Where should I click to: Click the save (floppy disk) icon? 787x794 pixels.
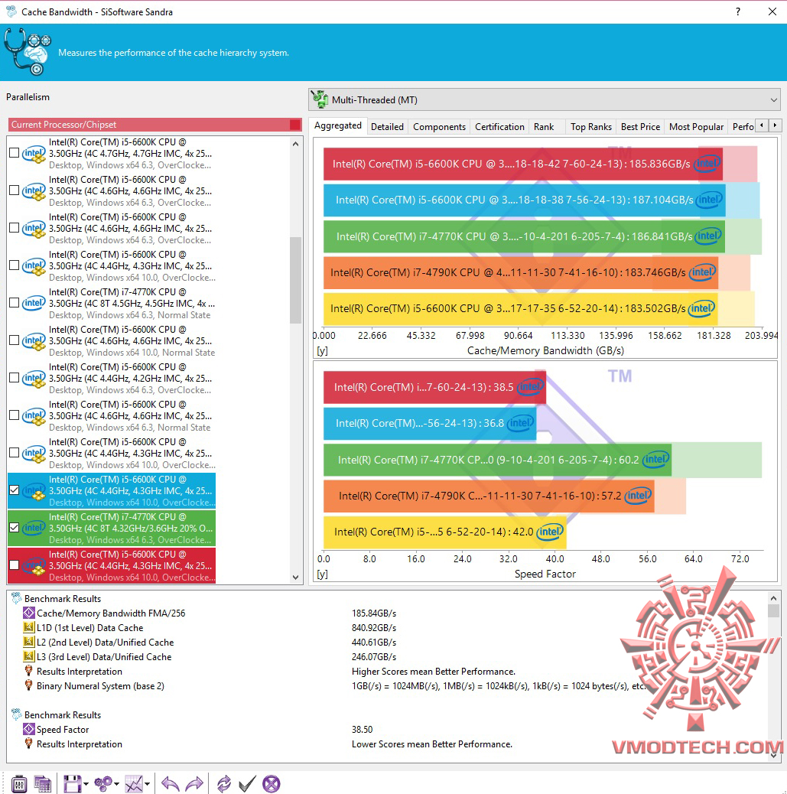click(72, 784)
